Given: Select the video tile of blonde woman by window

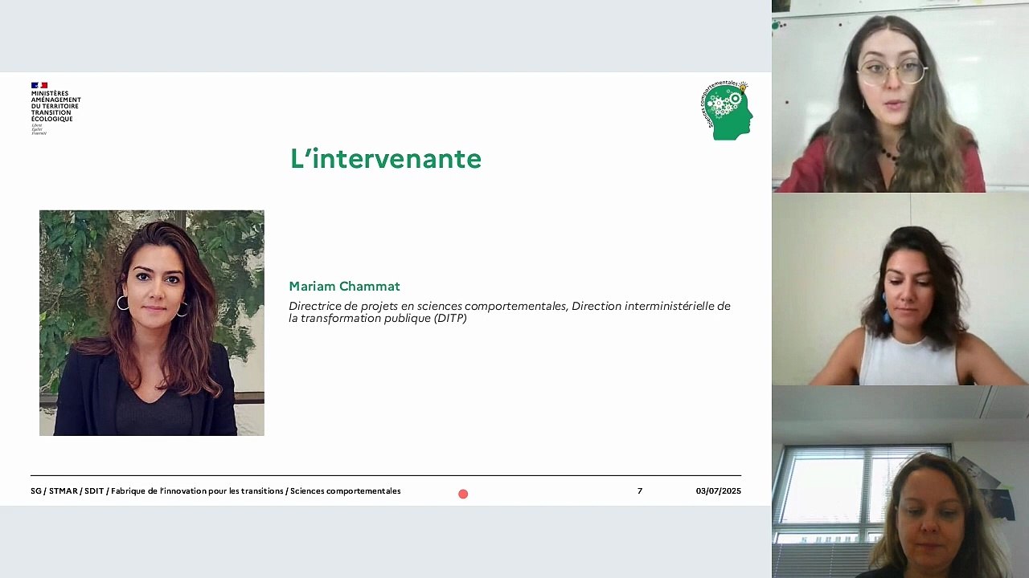Looking at the screenshot, I should coord(900,482).
